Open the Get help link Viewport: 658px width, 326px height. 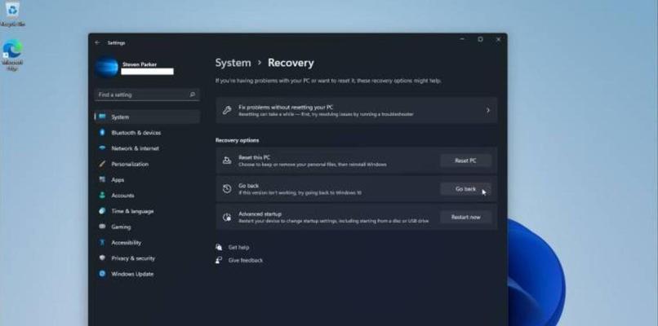tap(238, 247)
